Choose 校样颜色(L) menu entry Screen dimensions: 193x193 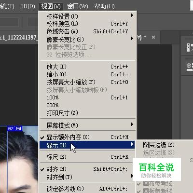point(88,24)
